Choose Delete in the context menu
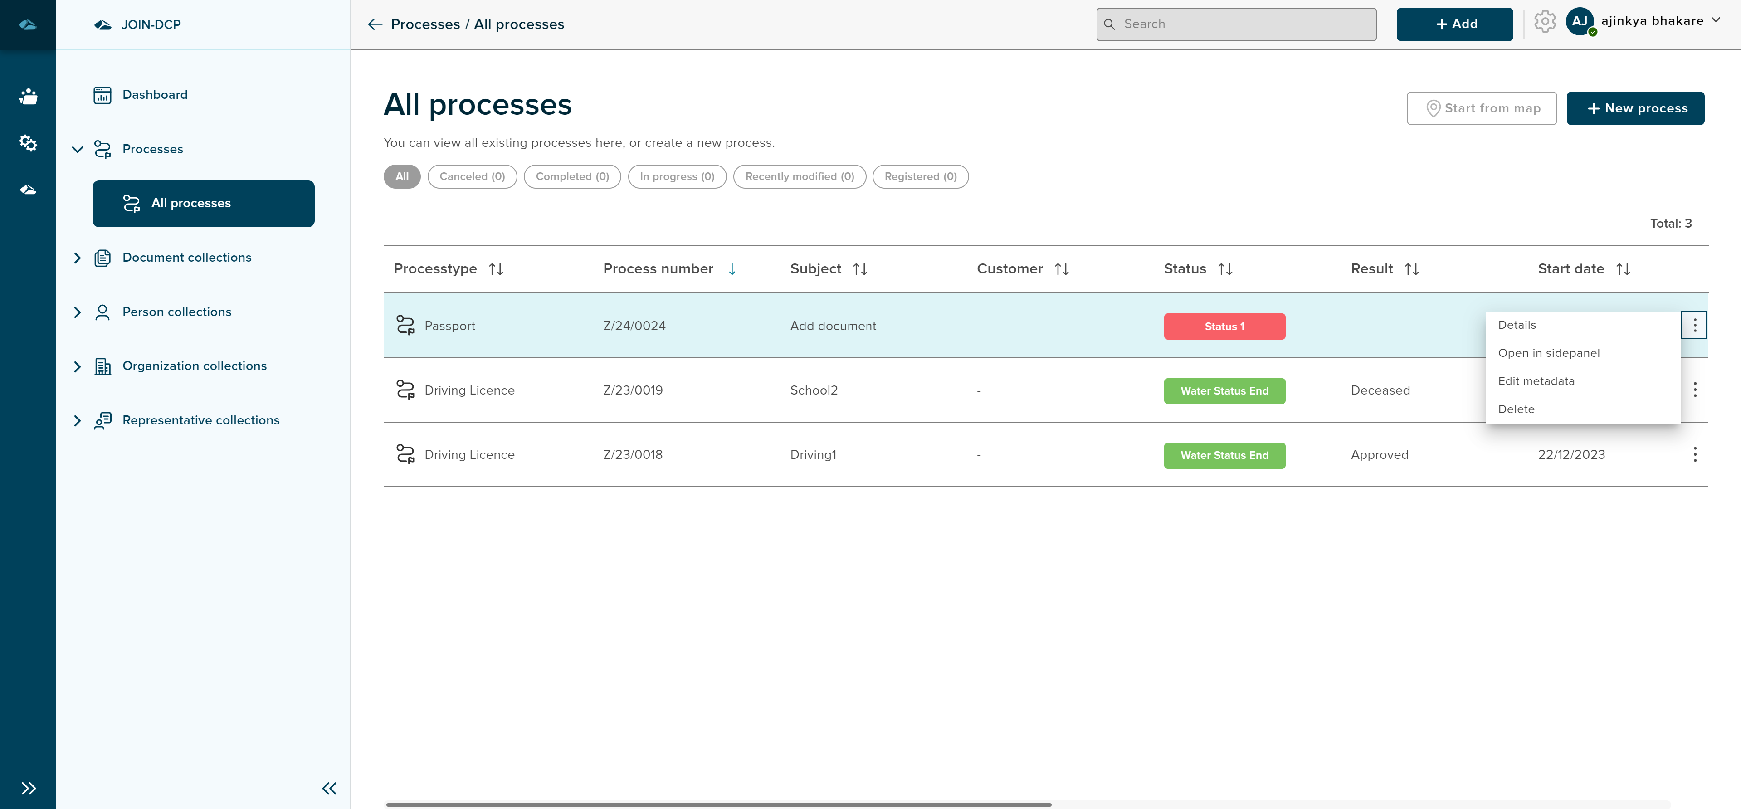 1516,409
